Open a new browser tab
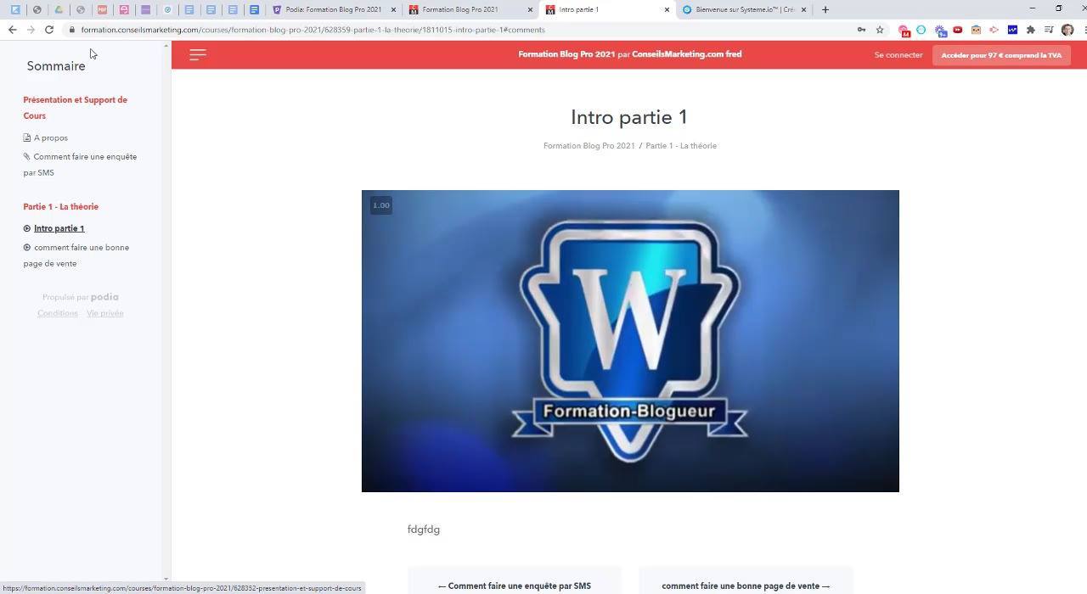This screenshot has height=594, width=1087. tap(825, 9)
